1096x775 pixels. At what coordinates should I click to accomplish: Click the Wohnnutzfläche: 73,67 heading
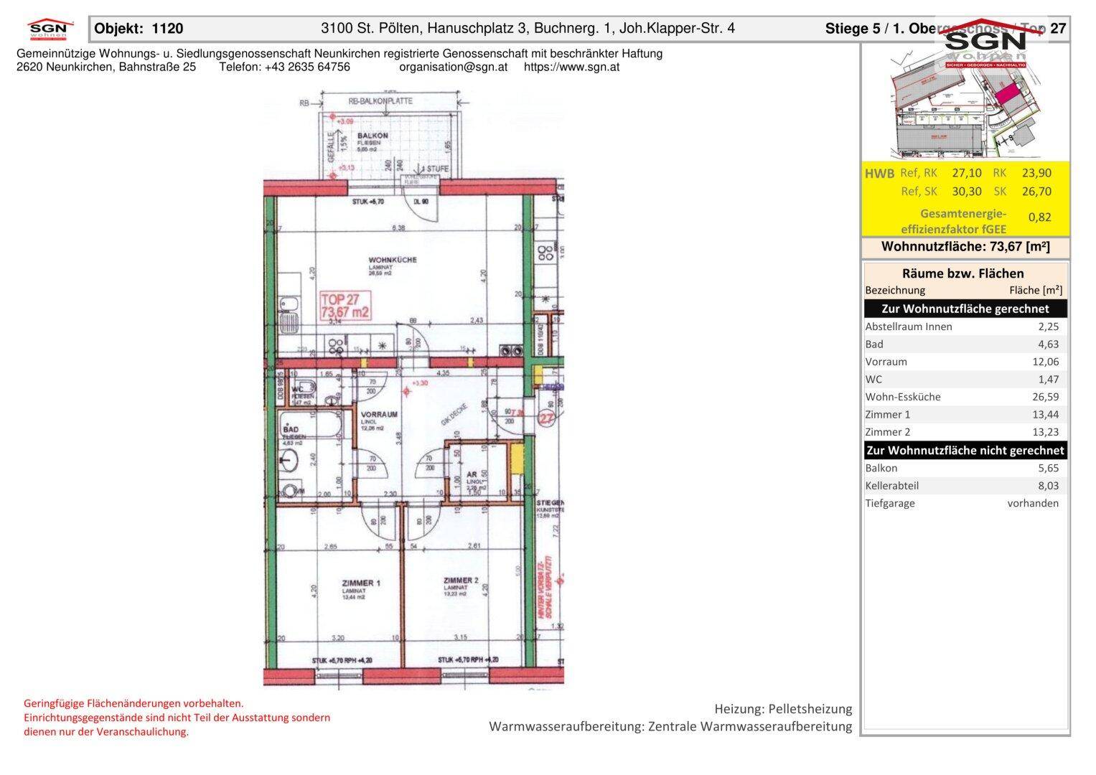coord(965,247)
